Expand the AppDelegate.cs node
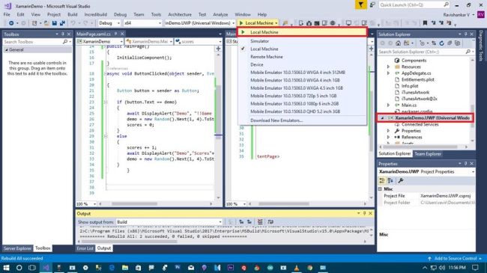487x273 pixels. point(388,73)
